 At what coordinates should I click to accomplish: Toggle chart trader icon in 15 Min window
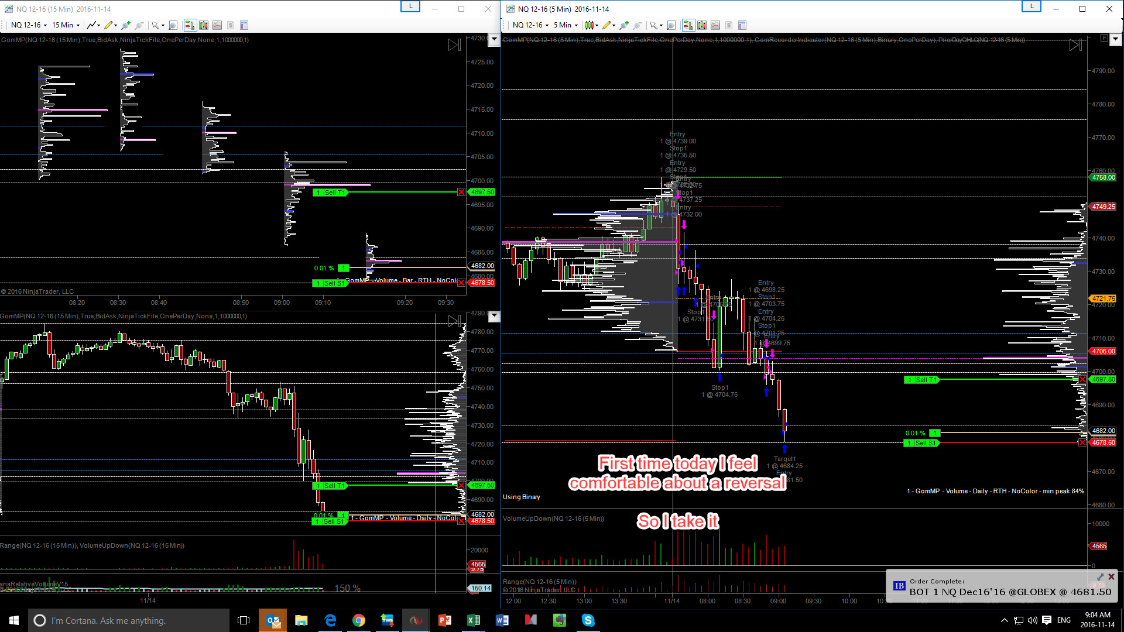[x=190, y=25]
